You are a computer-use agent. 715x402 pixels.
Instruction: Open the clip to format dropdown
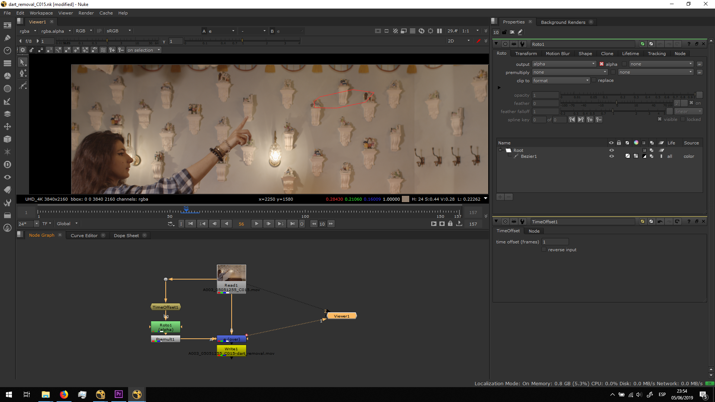[560, 81]
